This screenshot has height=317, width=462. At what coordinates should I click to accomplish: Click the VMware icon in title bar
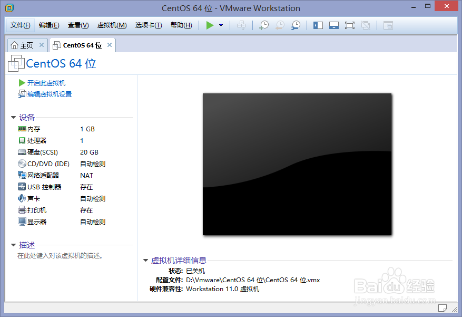9,8
